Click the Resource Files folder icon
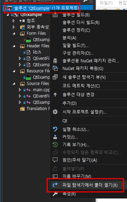 (x=22, y=71)
